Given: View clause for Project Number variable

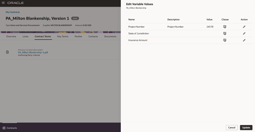Looking at the screenshot, I should pyautogui.click(x=225, y=27).
